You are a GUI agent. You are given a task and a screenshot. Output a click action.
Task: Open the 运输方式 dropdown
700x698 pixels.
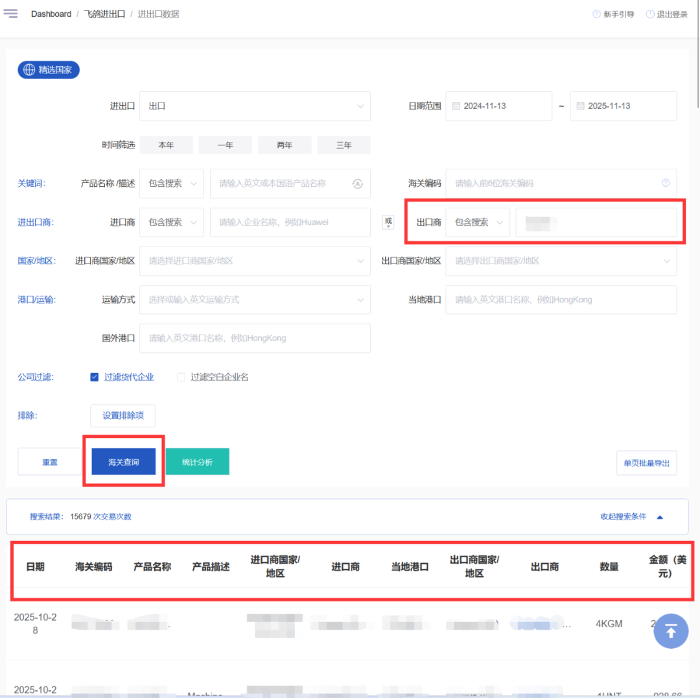click(255, 300)
